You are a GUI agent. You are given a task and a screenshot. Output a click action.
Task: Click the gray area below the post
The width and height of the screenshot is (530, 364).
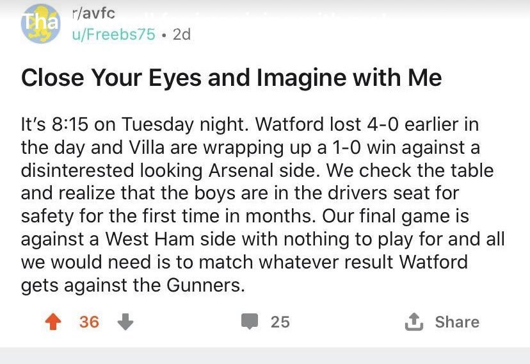(265, 356)
